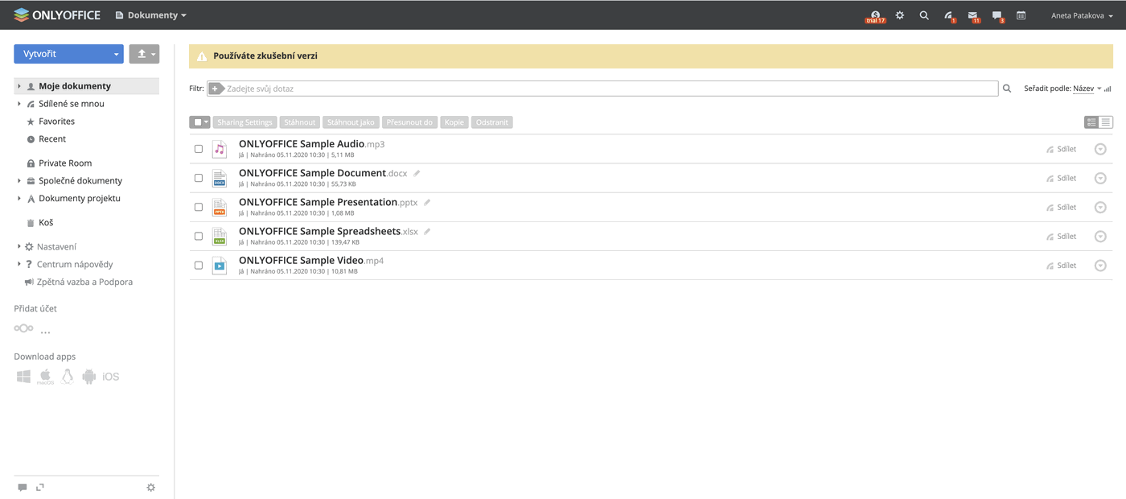Open the chat settings gear in sidebar footer
The width and height of the screenshot is (1126, 499).
(150, 488)
